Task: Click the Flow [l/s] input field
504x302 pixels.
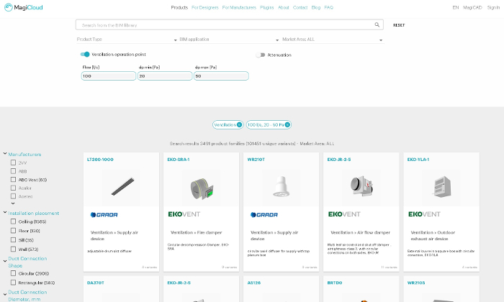Action: pos(108,75)
